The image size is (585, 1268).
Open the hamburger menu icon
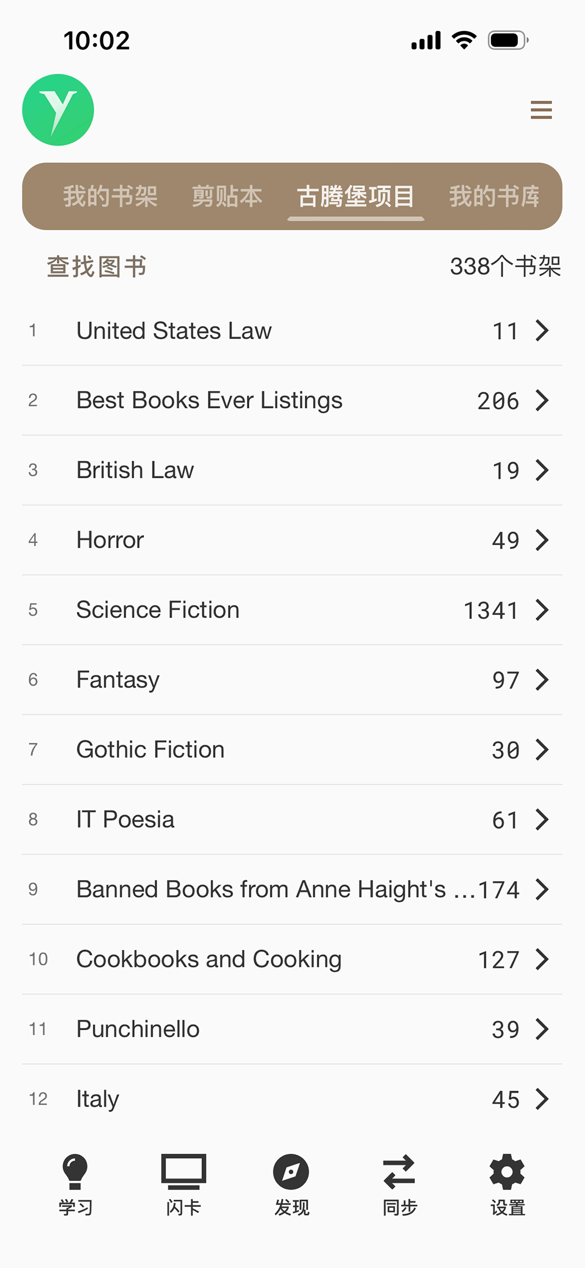(x=541, y=110)
